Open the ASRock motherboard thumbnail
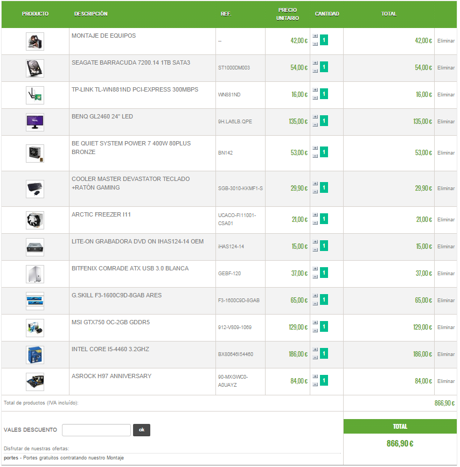Viewport: 460px width, 467px height. 35,382
